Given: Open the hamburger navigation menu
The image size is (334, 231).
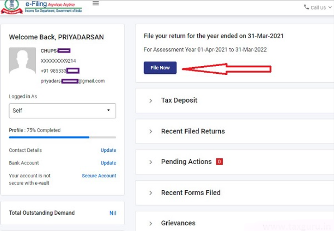Looking at the screenshot, I should point(95,3).
